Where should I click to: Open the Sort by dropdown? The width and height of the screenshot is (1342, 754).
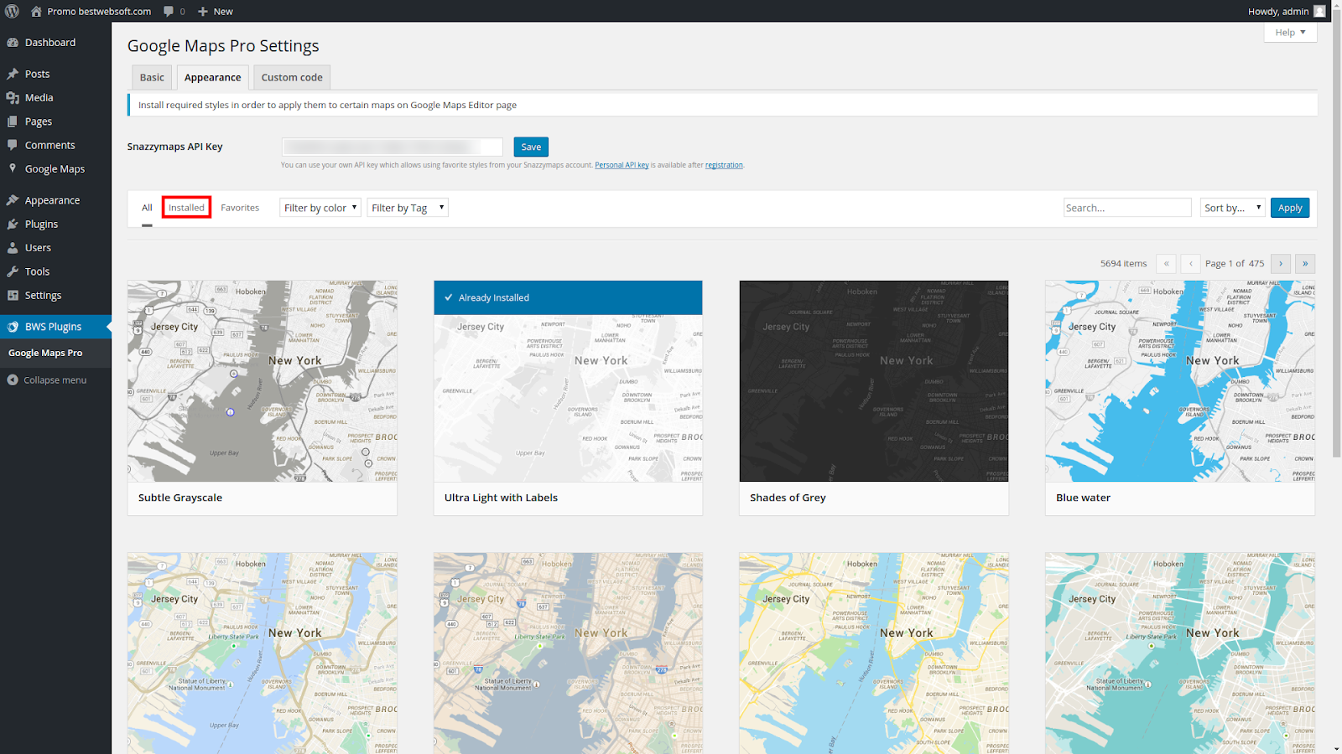(x=1233, y=208)
